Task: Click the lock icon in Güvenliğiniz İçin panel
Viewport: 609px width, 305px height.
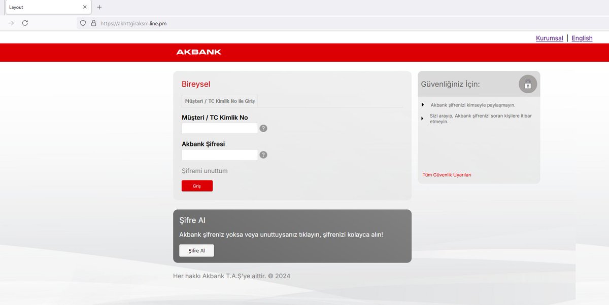Action: point(528,84)
